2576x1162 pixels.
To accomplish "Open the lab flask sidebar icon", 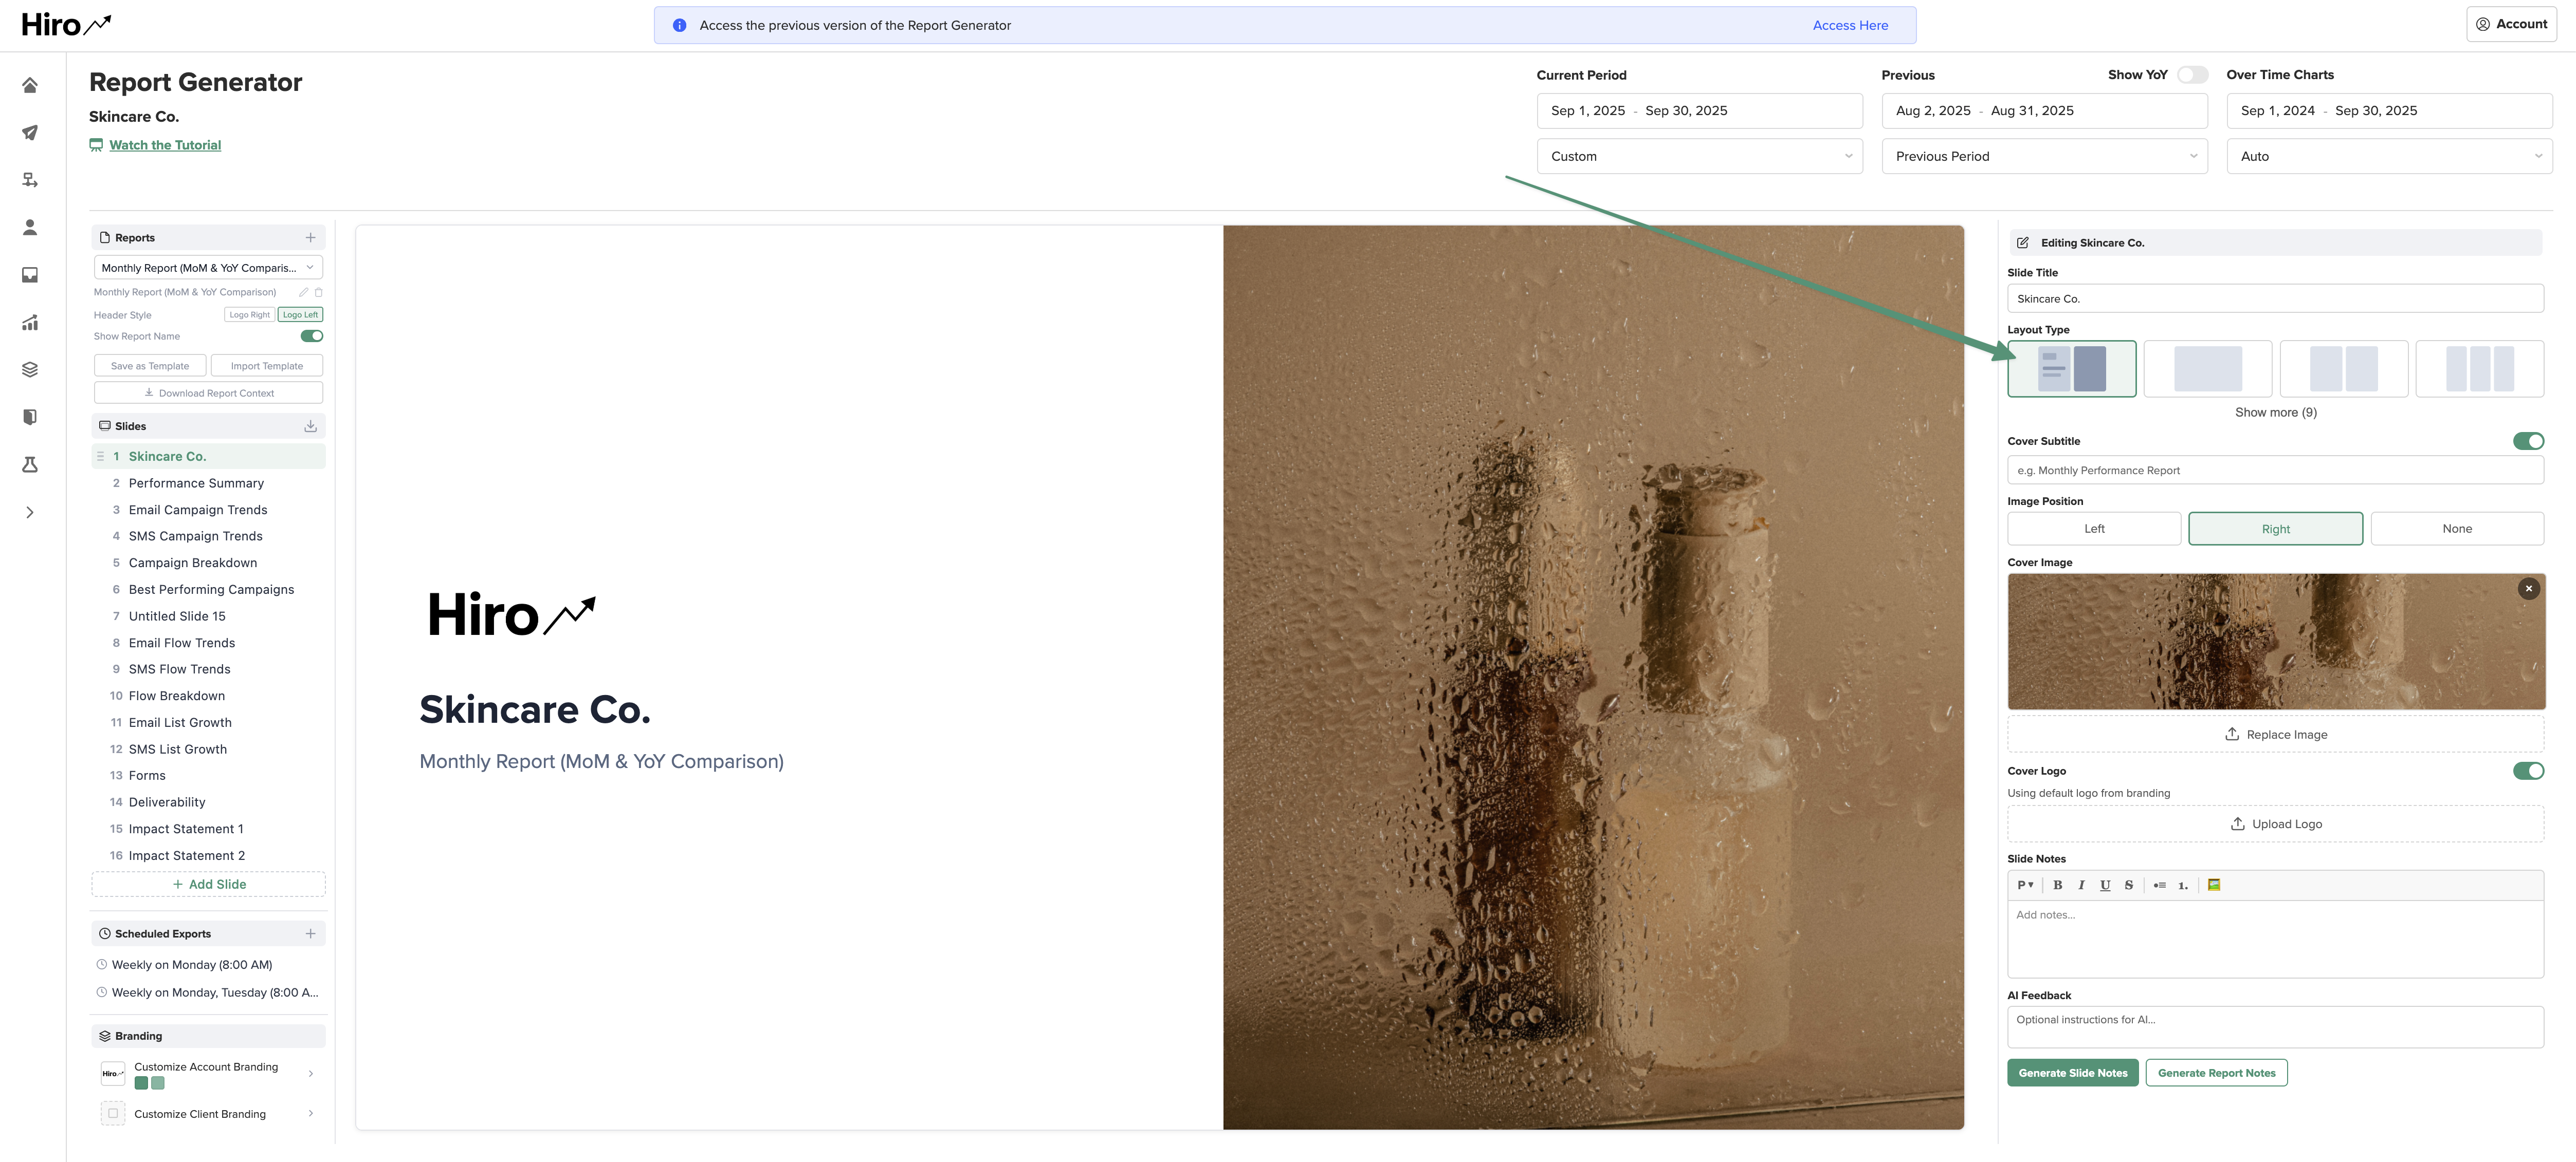I will coord(30,464).
